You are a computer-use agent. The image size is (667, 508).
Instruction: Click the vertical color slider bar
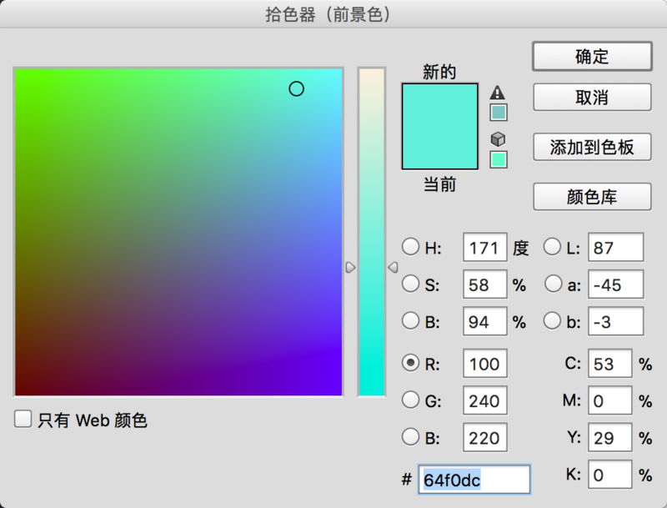click(x=371, y=232)
